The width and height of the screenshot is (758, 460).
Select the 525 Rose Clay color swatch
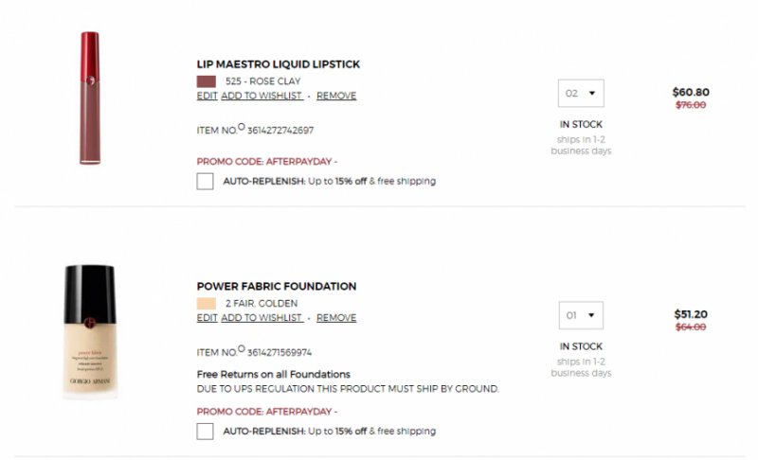coord(206,81)
